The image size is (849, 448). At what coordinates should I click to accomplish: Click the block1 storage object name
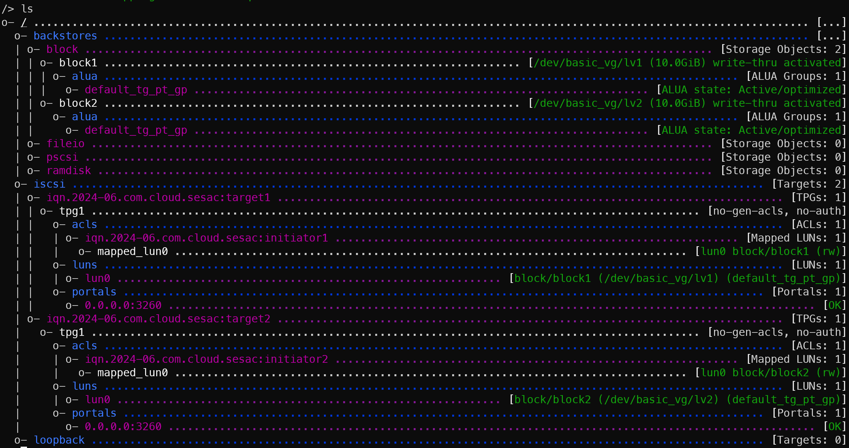[78, 63]
